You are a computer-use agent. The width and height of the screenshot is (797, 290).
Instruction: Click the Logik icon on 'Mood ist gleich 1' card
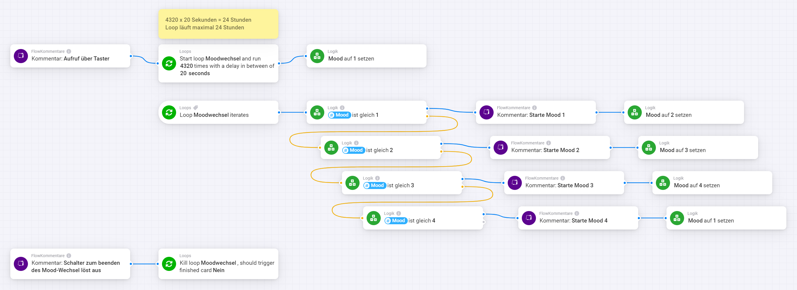pyautogui.click(x=317, y=112)
